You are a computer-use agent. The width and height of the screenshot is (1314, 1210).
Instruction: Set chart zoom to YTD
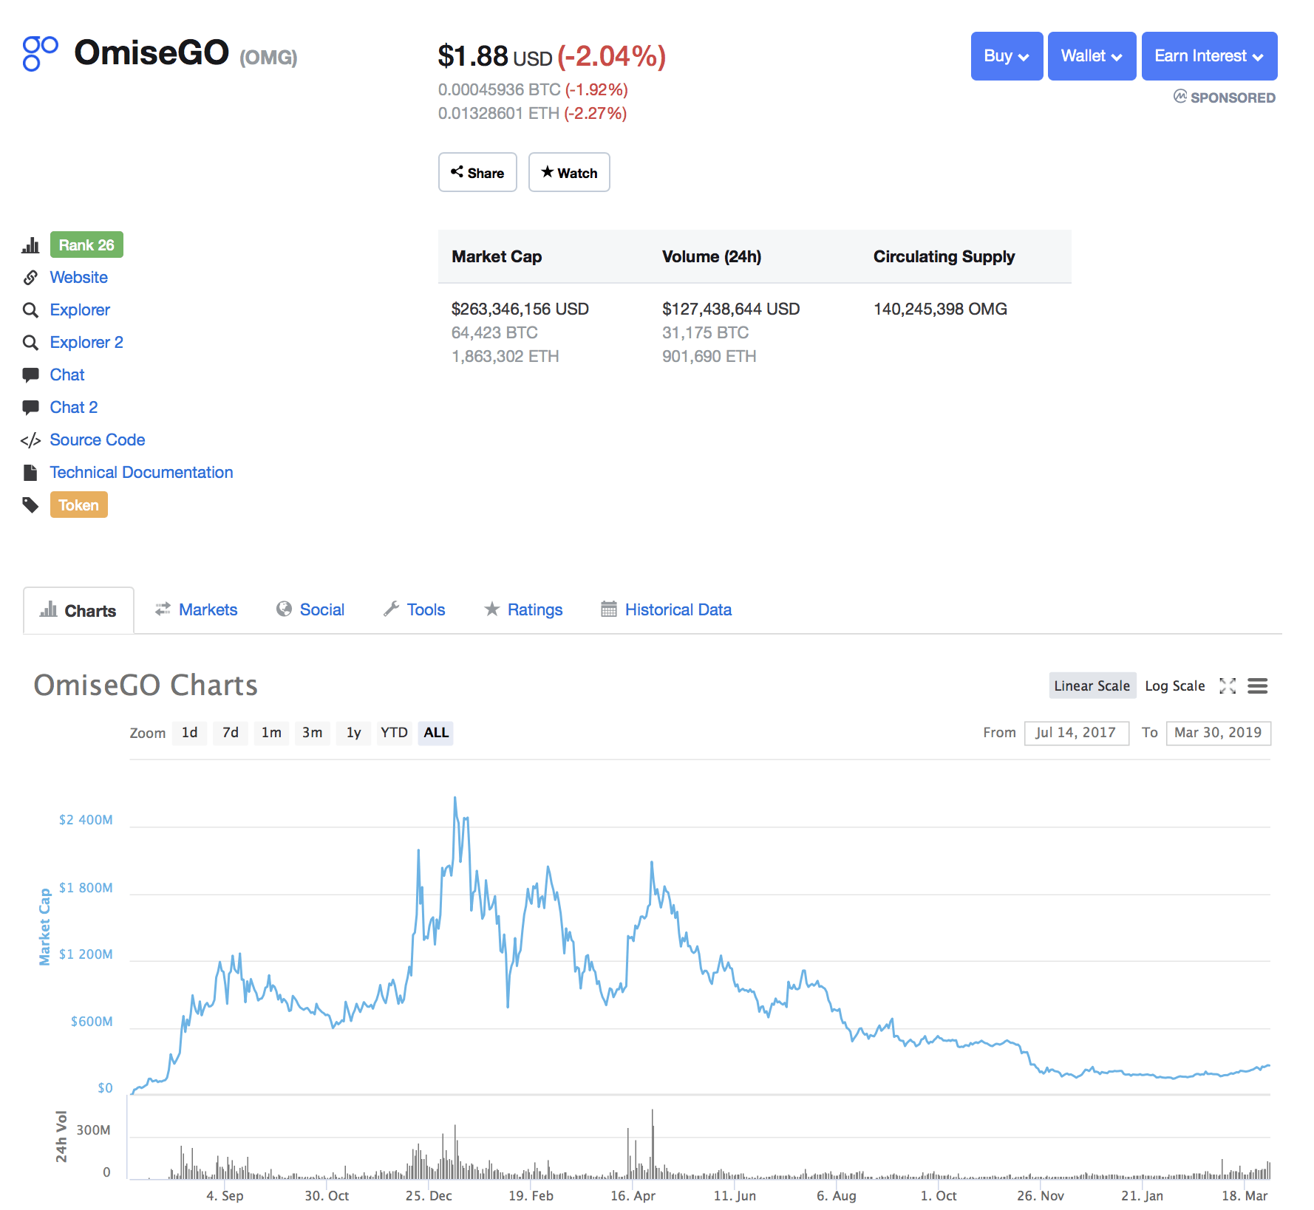tap(394, 733)
